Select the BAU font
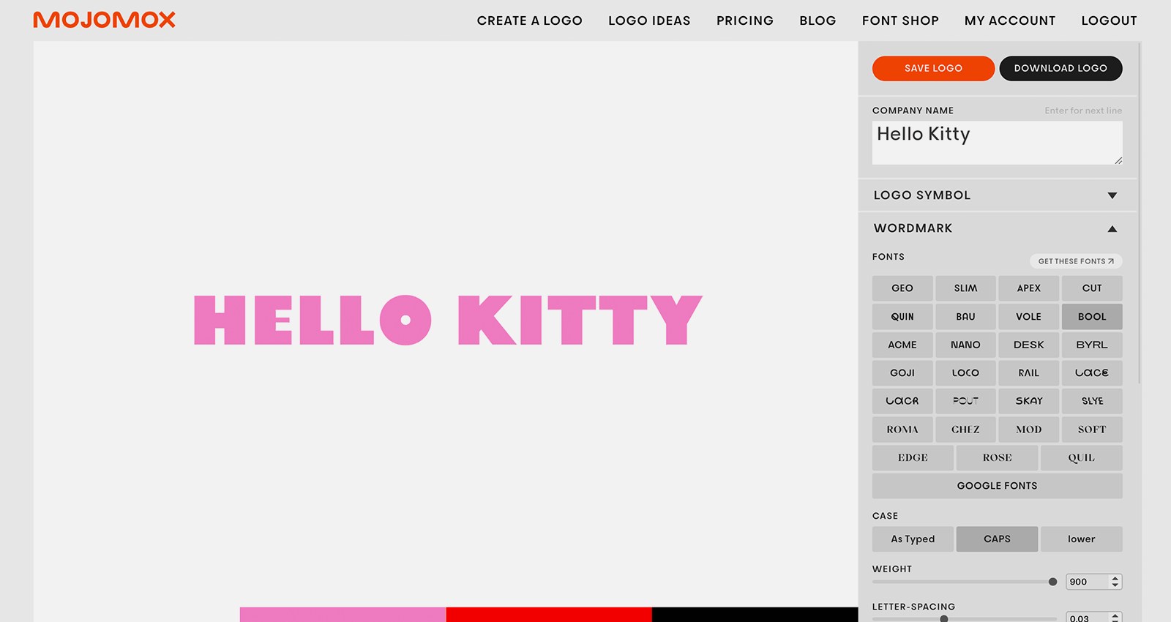The image size is (1171, 622). pyautogui.click(x=965, y=317)
